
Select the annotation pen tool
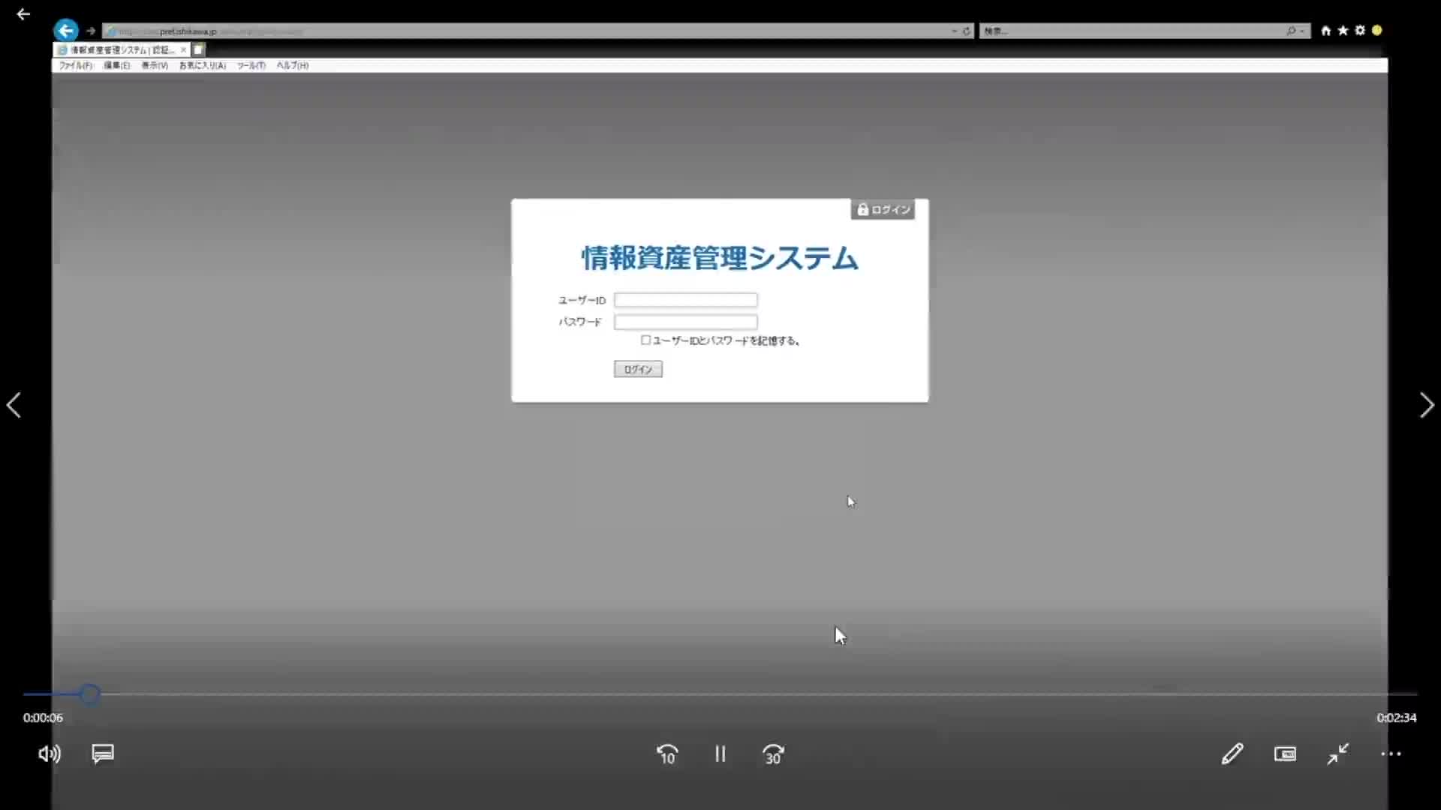[x=1232, y=754]
